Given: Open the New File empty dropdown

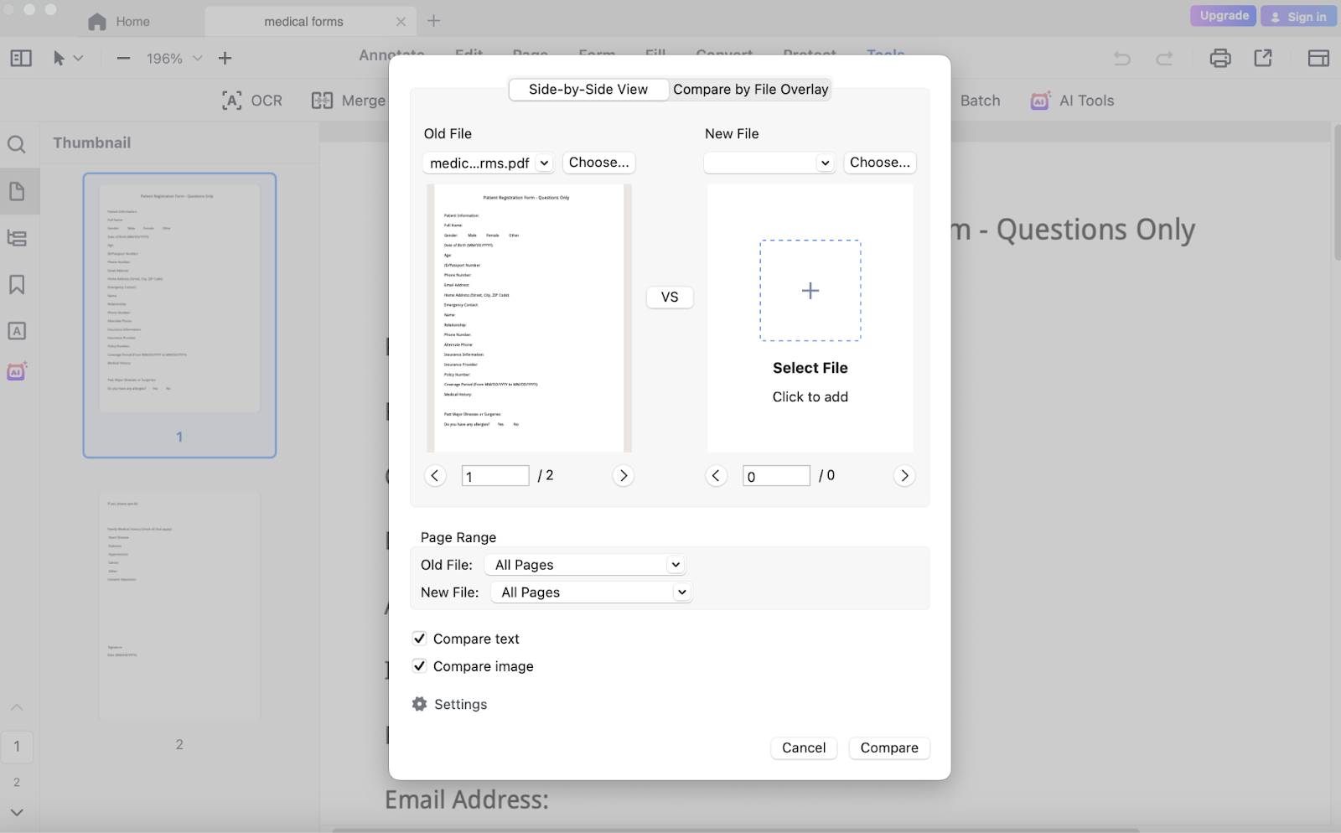Looking at the screenshot, I should click(x=769, y=163).
